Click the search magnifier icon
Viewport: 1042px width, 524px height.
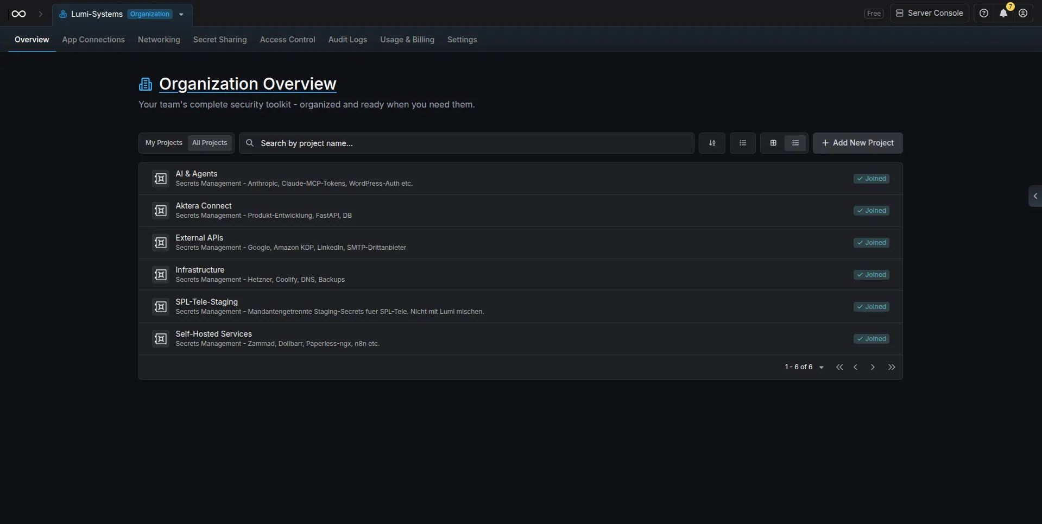[x=250, y=143]
